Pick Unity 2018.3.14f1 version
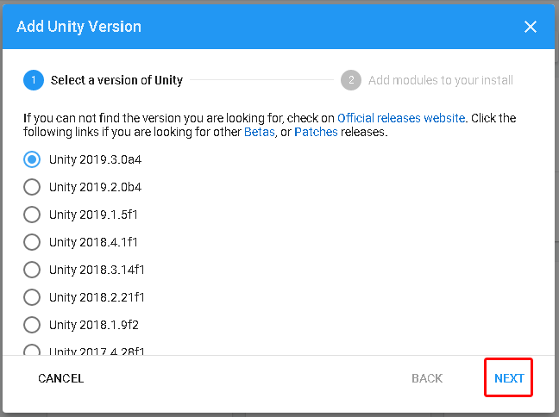Viewport: 559px width, 417px height. 32,270
